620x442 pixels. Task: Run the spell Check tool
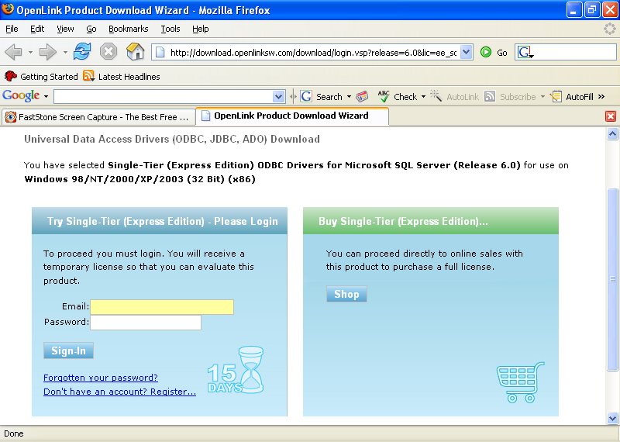tap(398, 97)
